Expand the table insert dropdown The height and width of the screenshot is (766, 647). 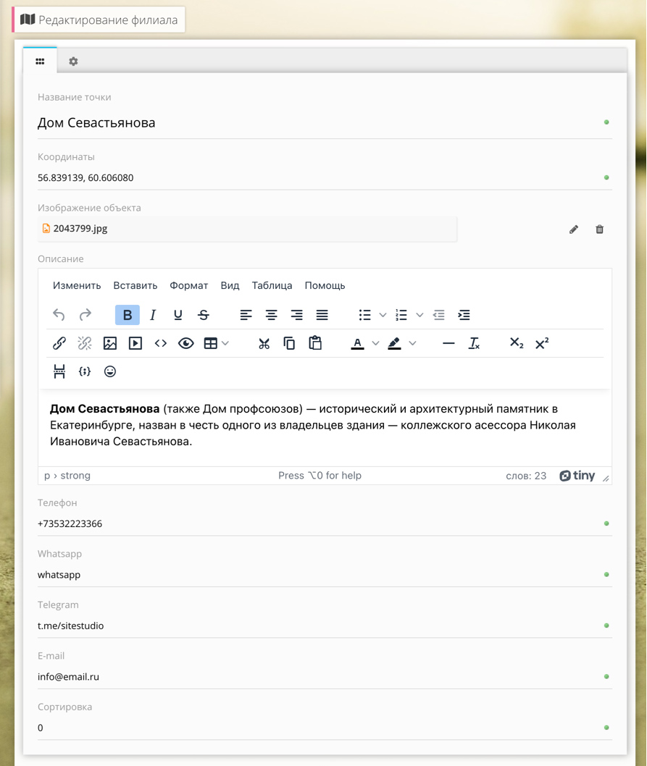pyautogui.click(x=225, y=343)
